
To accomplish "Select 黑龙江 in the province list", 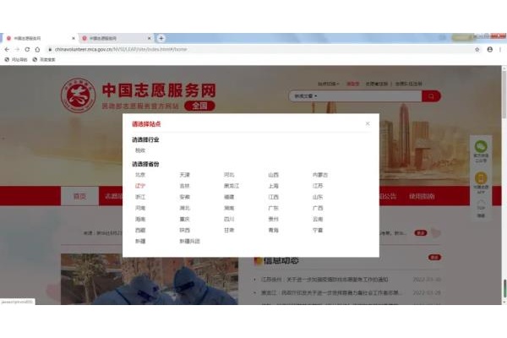I will tap(232, 186).
